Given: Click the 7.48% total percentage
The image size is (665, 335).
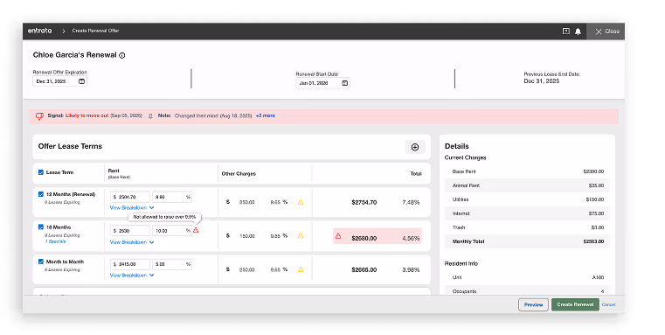Looking at the screenshot, I should point(411,203).
